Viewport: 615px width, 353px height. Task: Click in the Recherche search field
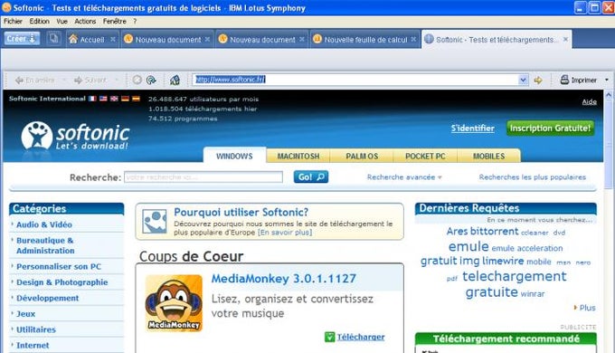coord(203,177)
